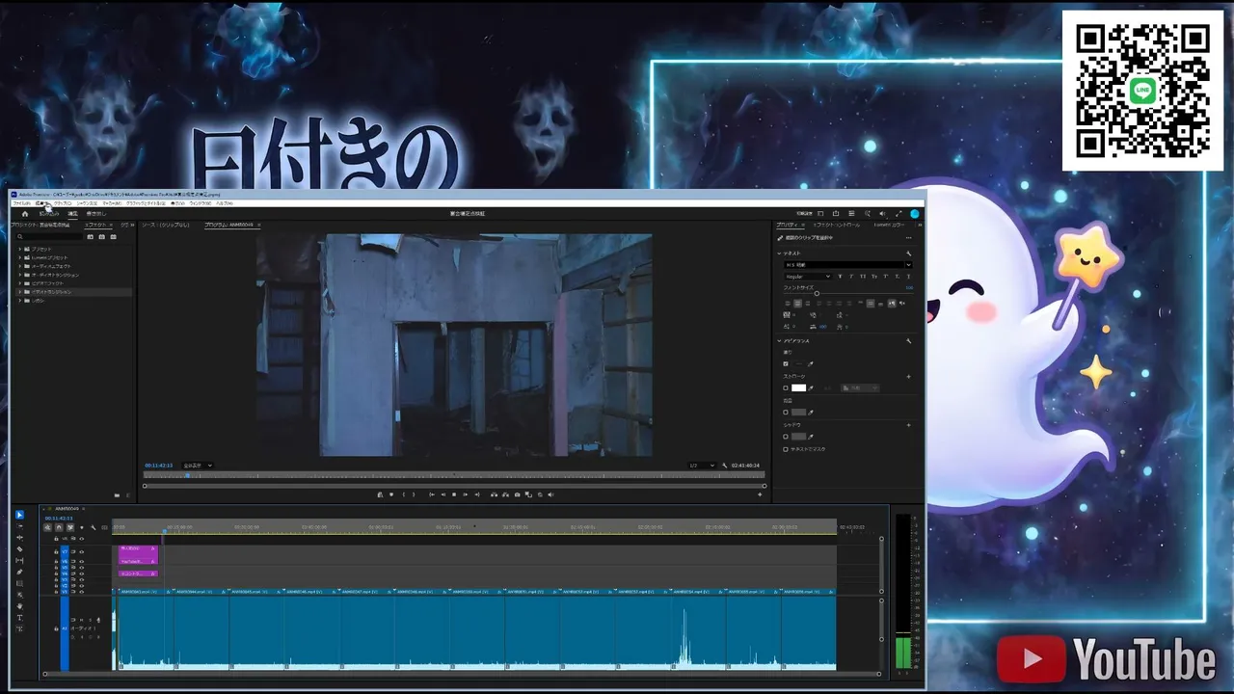
Task: Expand the Video Effects folder
Action: tap(20, 283)
